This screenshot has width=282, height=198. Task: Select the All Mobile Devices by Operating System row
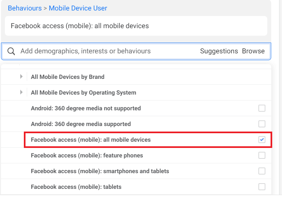coord(83,92)
